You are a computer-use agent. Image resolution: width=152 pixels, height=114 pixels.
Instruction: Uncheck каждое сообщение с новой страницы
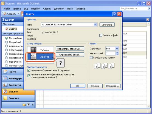(x=29, y=70)
